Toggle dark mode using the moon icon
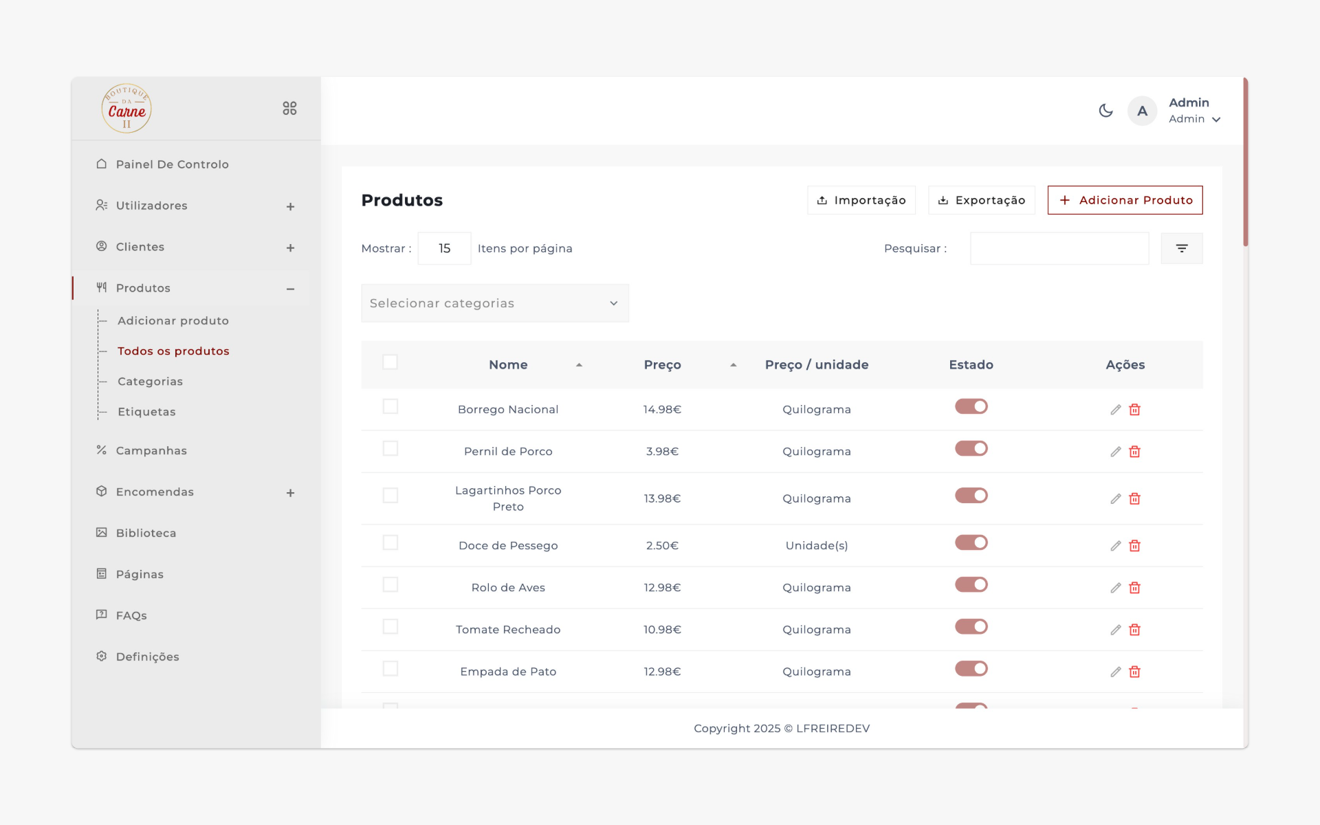The height and width of the screenshot is (825, 1320). click(x=1105, y=110)
